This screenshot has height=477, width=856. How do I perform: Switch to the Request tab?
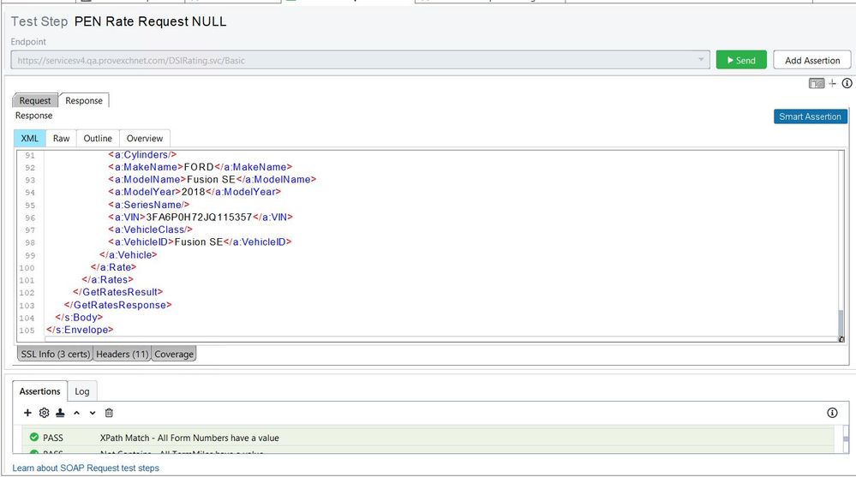coord(35,100)
